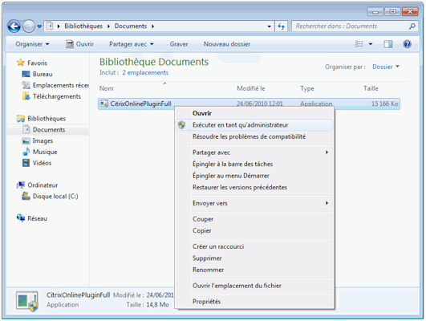
Task: Choose Restaurer les versions précédentes
Action: tap(254, 187)
